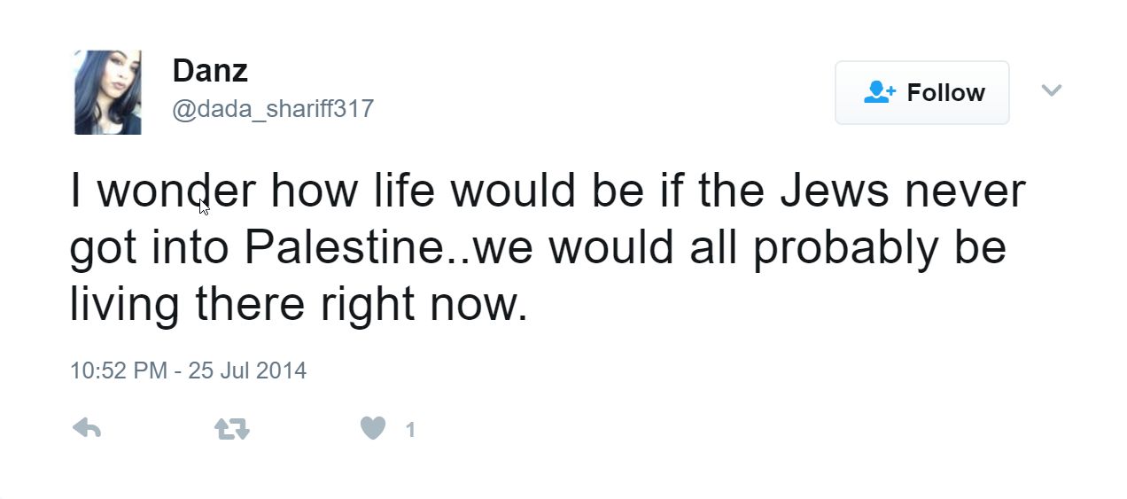Follow the Danz account
This screenshot has width=1127, height=499.
point(921,92)
